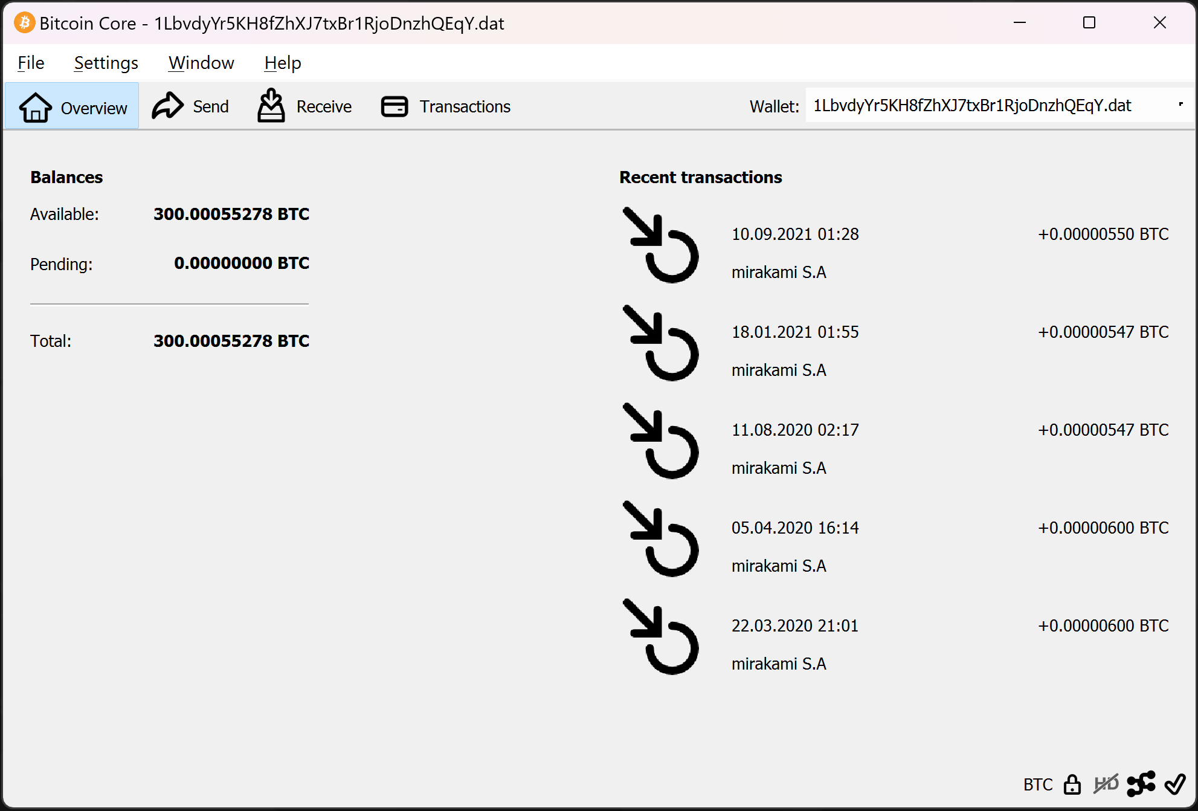The width and height of the screenshot is (1198, 811).
Task: Click the BTC unit indicator in status bar
Action: (1037, 784)
